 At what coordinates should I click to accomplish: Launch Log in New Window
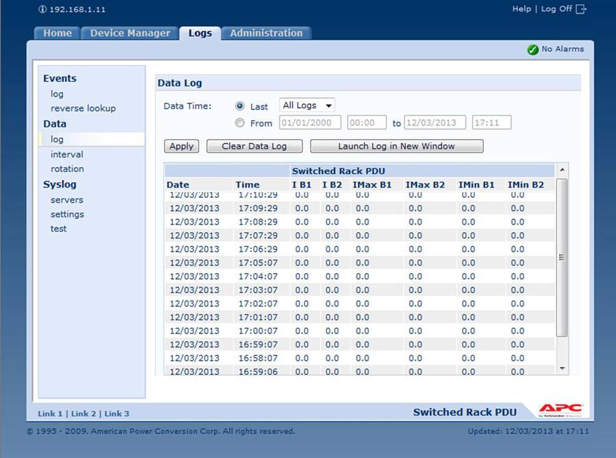[396, 147]
